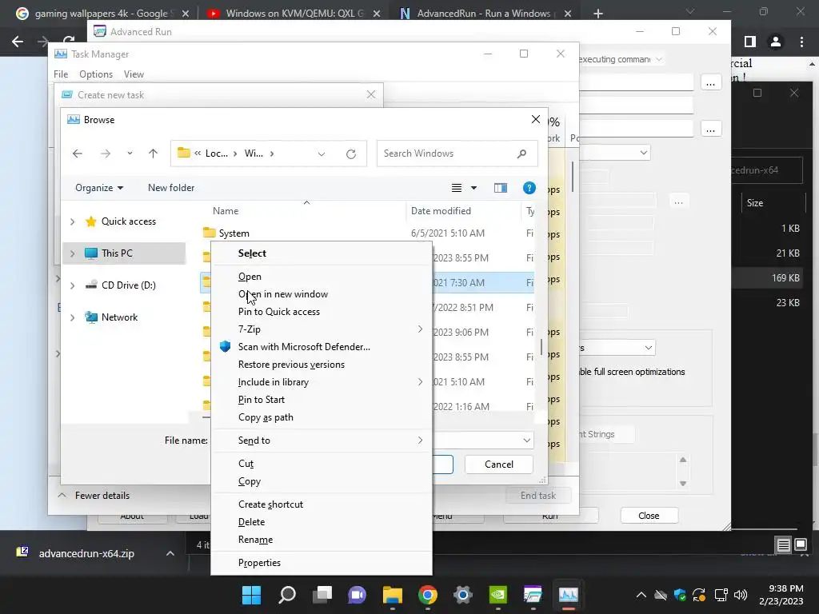Sort by Date modified column header
The height and width of the screenshot is (614, 819).
pos(441,211)
